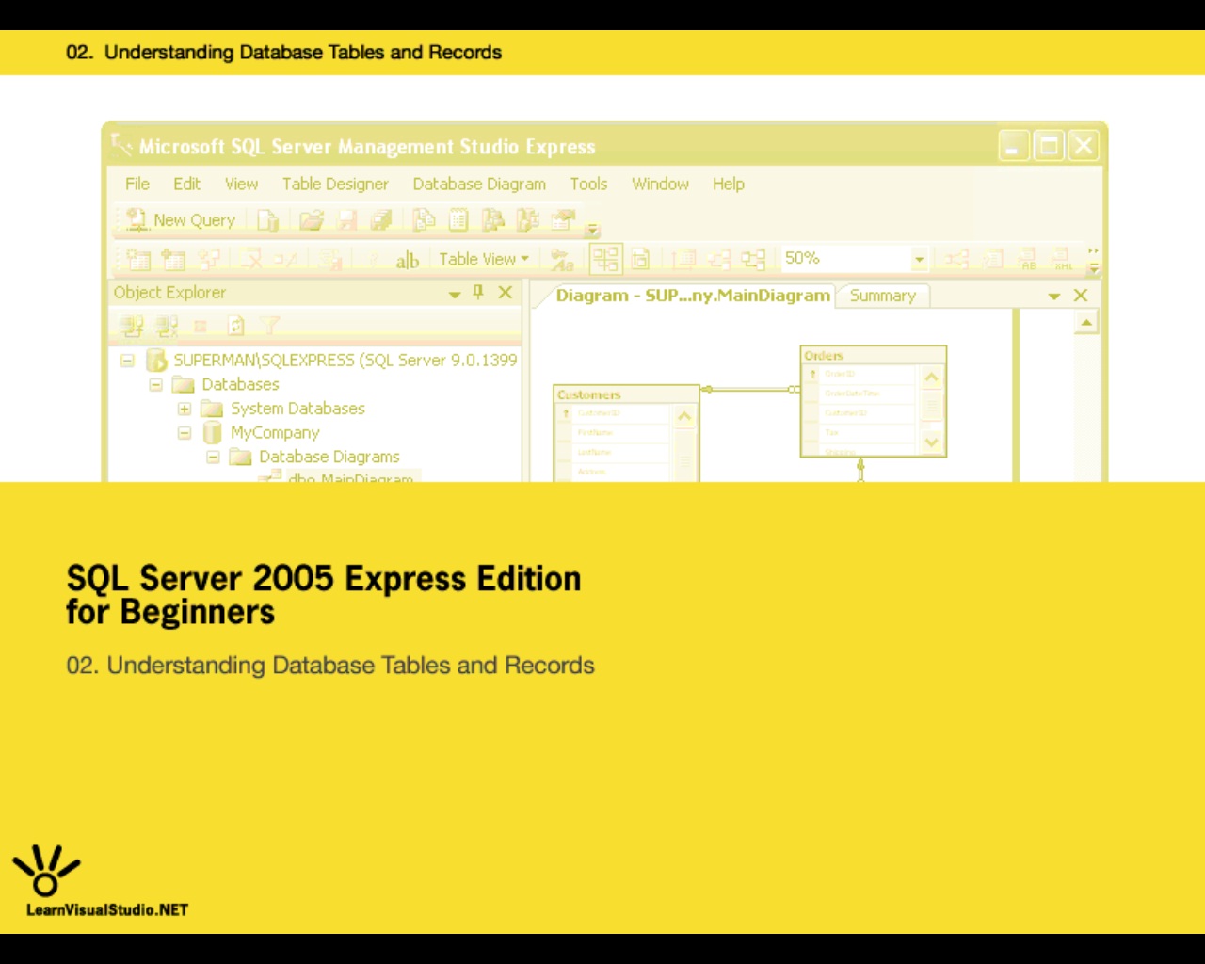Click the Filter funnel icon in Object Explorer

(270, 326)
